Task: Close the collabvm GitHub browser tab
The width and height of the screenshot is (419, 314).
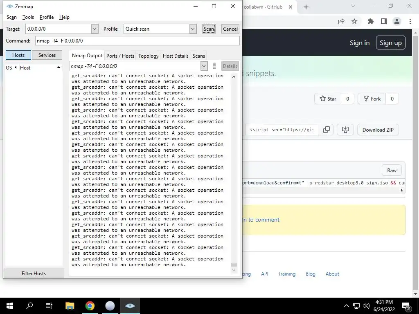Action: coord(291,7)
